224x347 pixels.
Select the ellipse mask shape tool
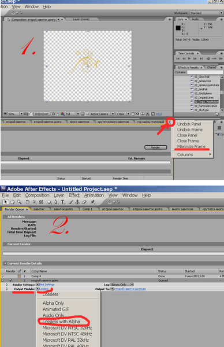point(49,202)
